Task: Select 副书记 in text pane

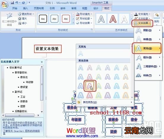Action: click(x=18, y=92)
